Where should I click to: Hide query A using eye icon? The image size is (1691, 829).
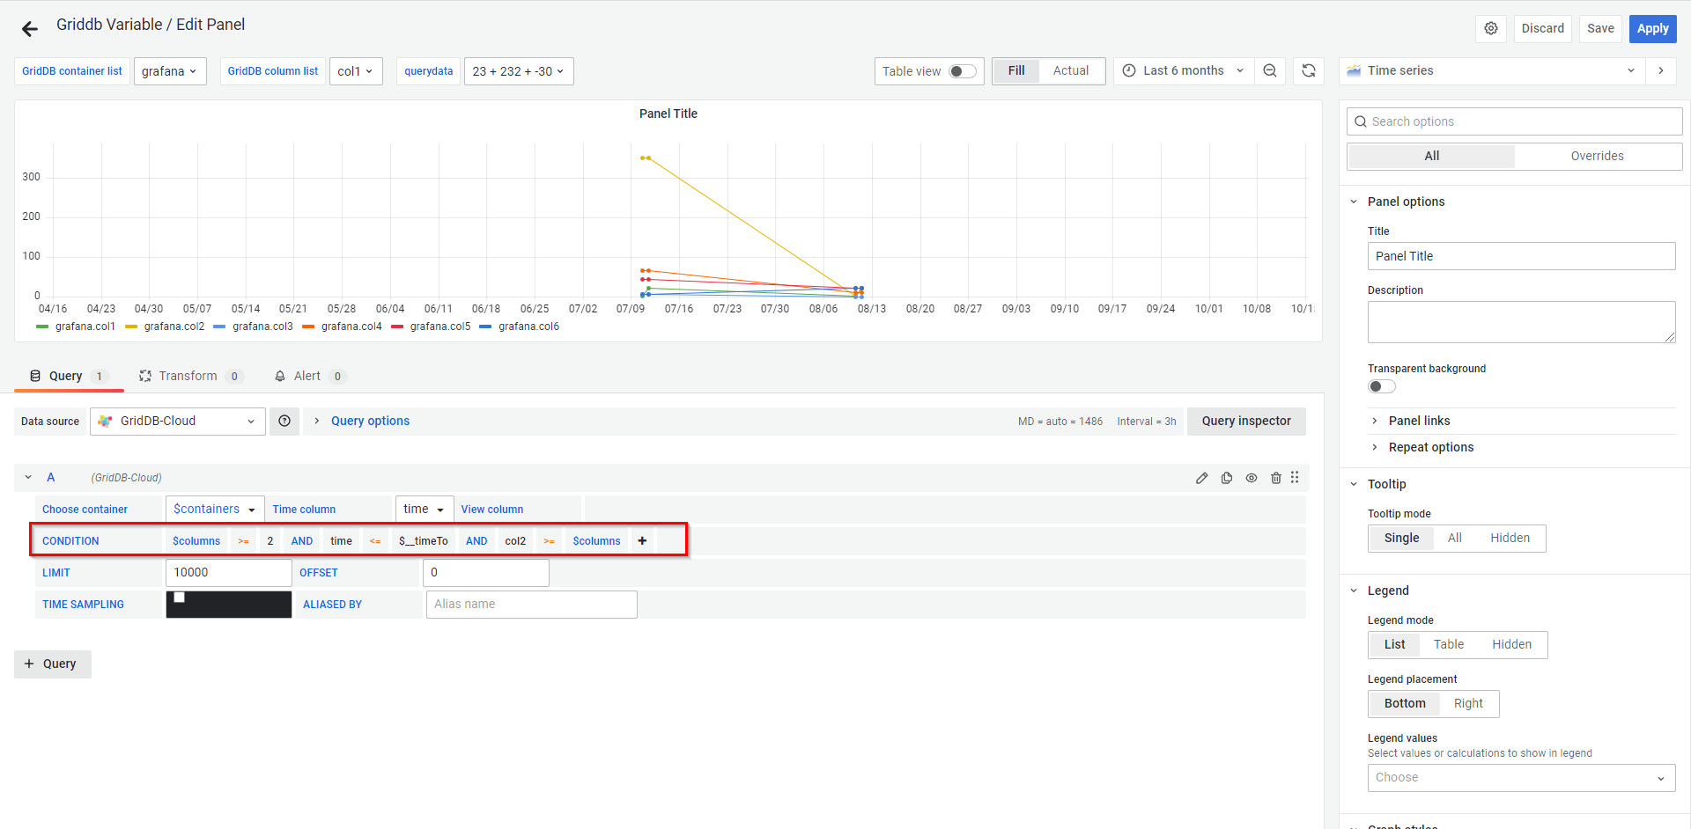(1251, 478)
